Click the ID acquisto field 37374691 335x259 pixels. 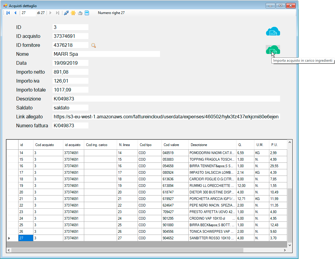point(70,36)
